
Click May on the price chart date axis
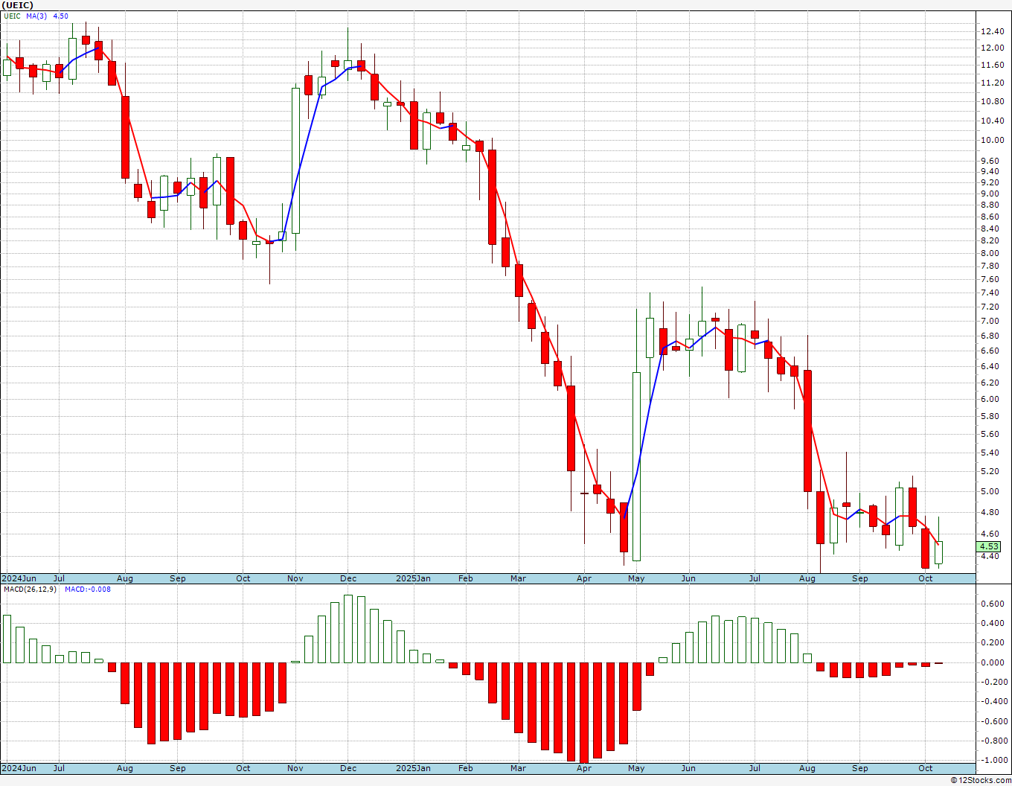pos(636,578)
